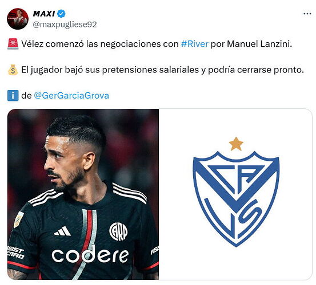
Task: Open the @maxpugliese92 handle
Action: 65,25
